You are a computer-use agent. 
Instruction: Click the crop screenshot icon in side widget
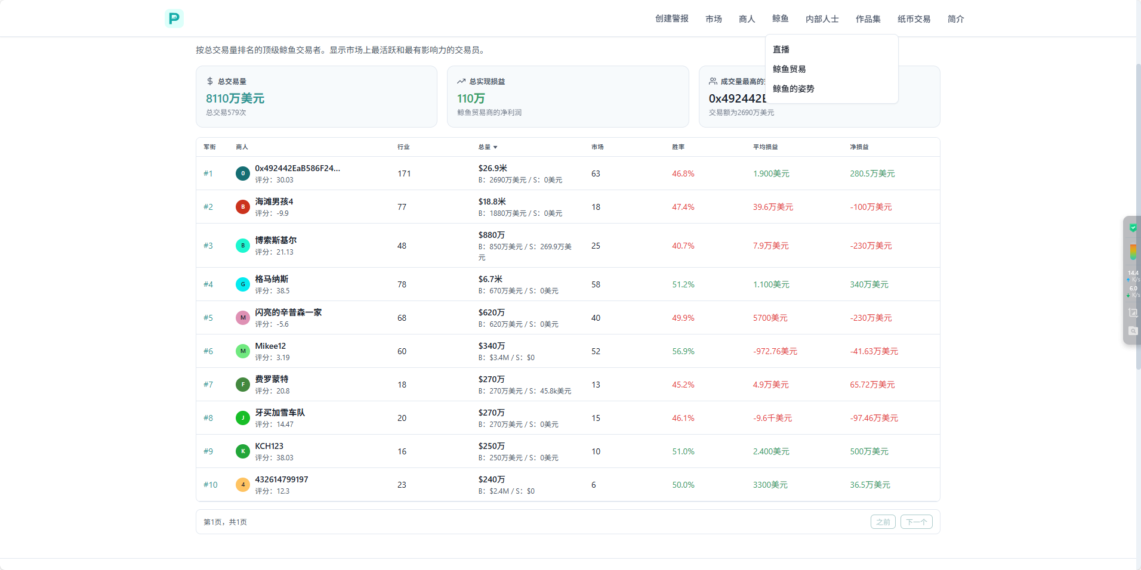point(1133,312)
